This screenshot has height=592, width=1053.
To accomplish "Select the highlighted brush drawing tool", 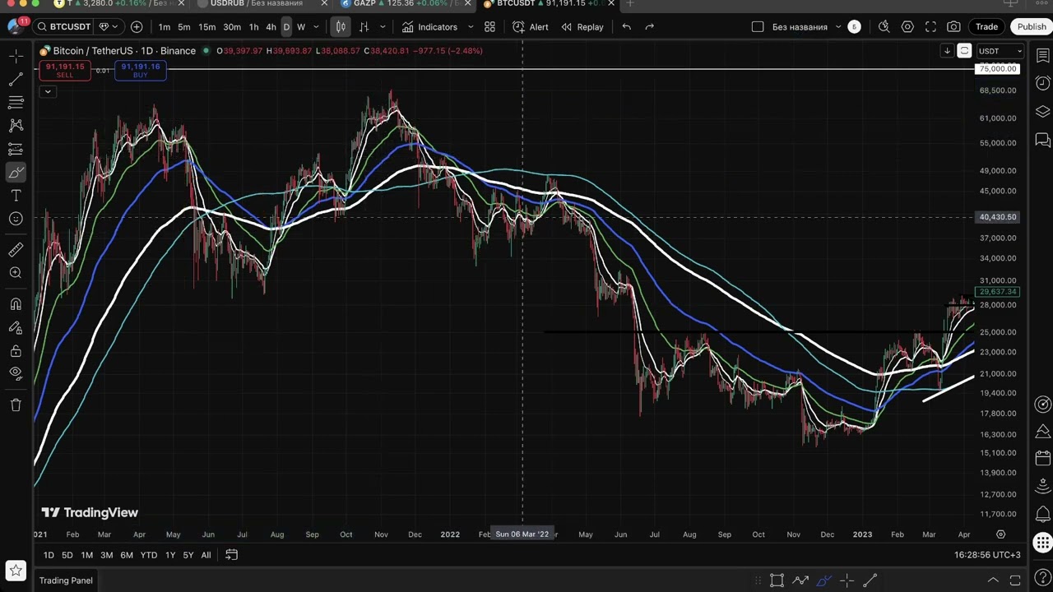I will pyautogui.click(x=16, y=173).
